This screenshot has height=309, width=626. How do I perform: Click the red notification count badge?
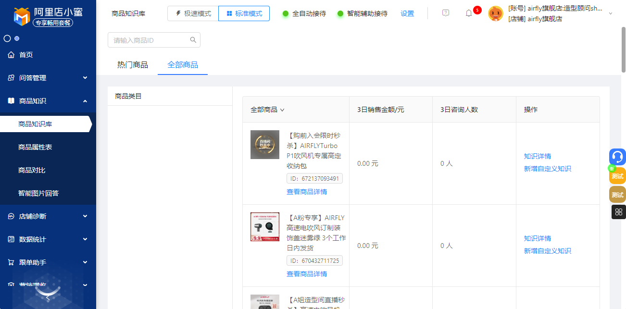[477, 10]
